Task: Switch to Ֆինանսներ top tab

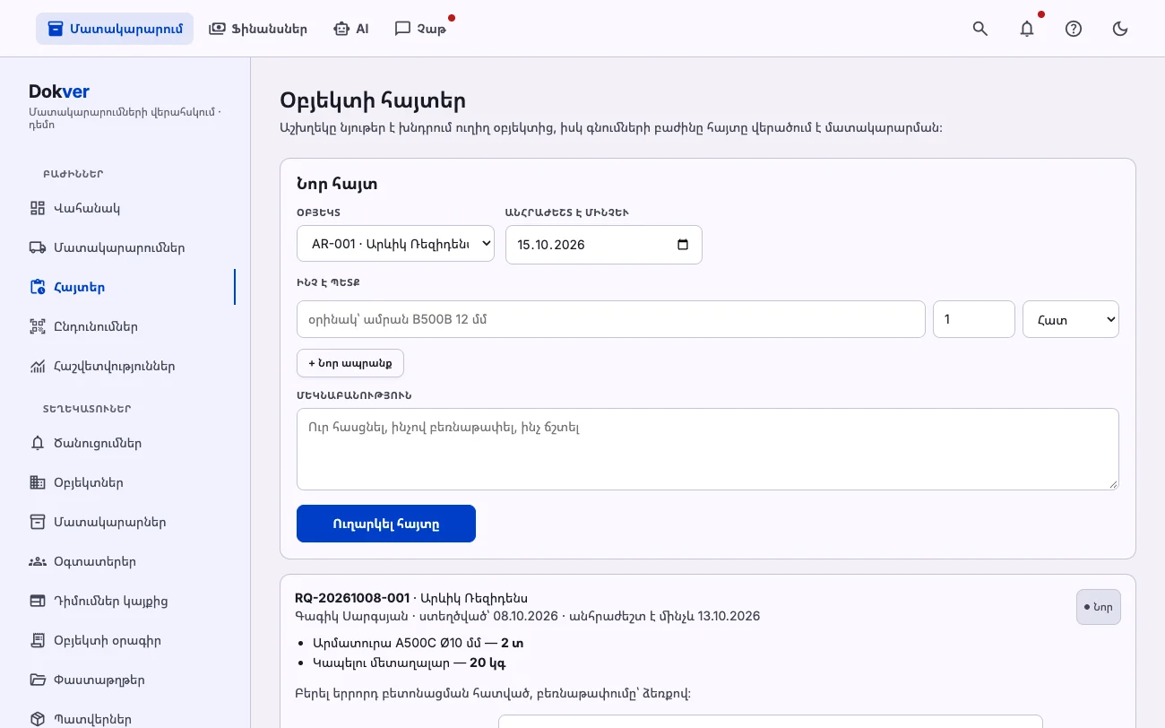Action: 258,29
